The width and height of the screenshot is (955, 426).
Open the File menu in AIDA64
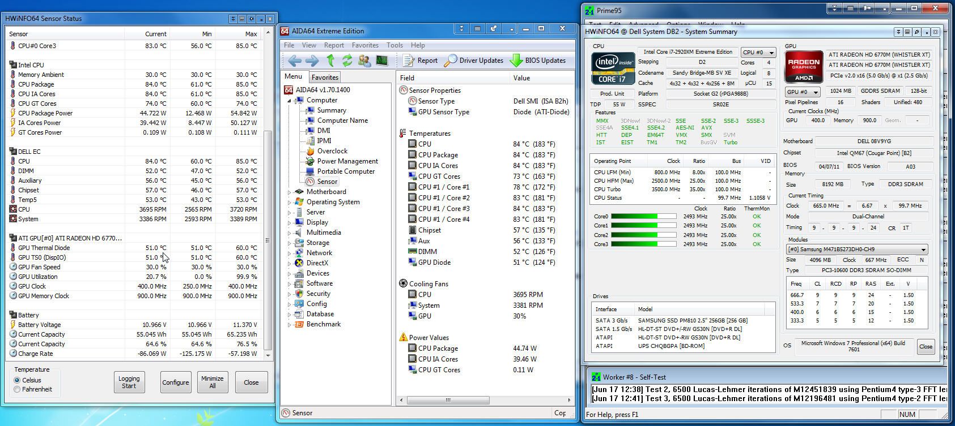(x=288, y=45)
